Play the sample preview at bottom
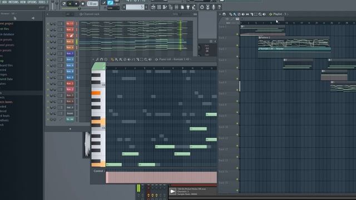The width and height of the screenshot is (356, 200). coord(173,192)
